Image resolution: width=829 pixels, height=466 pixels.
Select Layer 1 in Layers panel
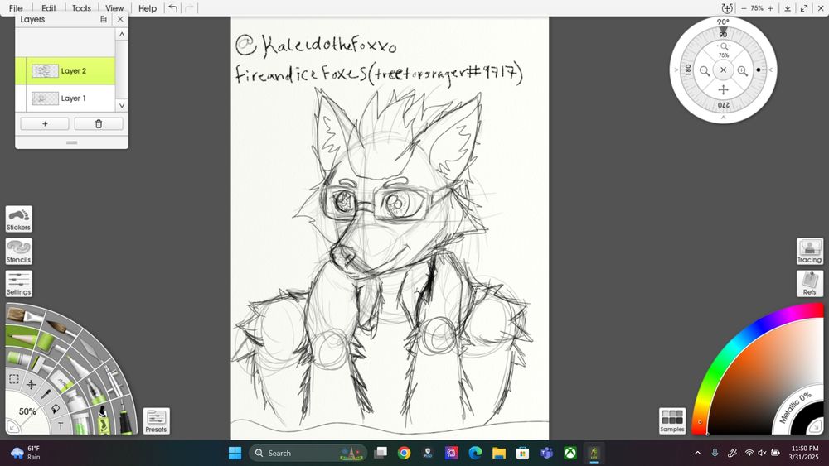pyautogui.click(x=65, y=98)
